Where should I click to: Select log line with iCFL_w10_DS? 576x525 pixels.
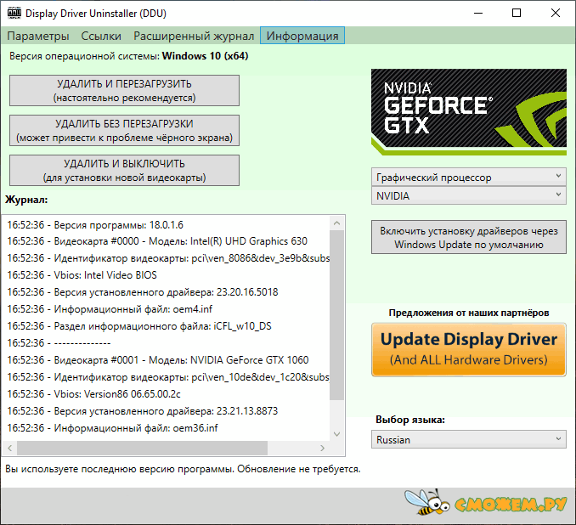pos(139,326)
